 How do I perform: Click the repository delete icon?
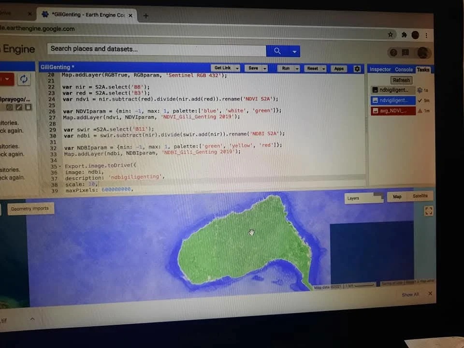click(29, 107)
